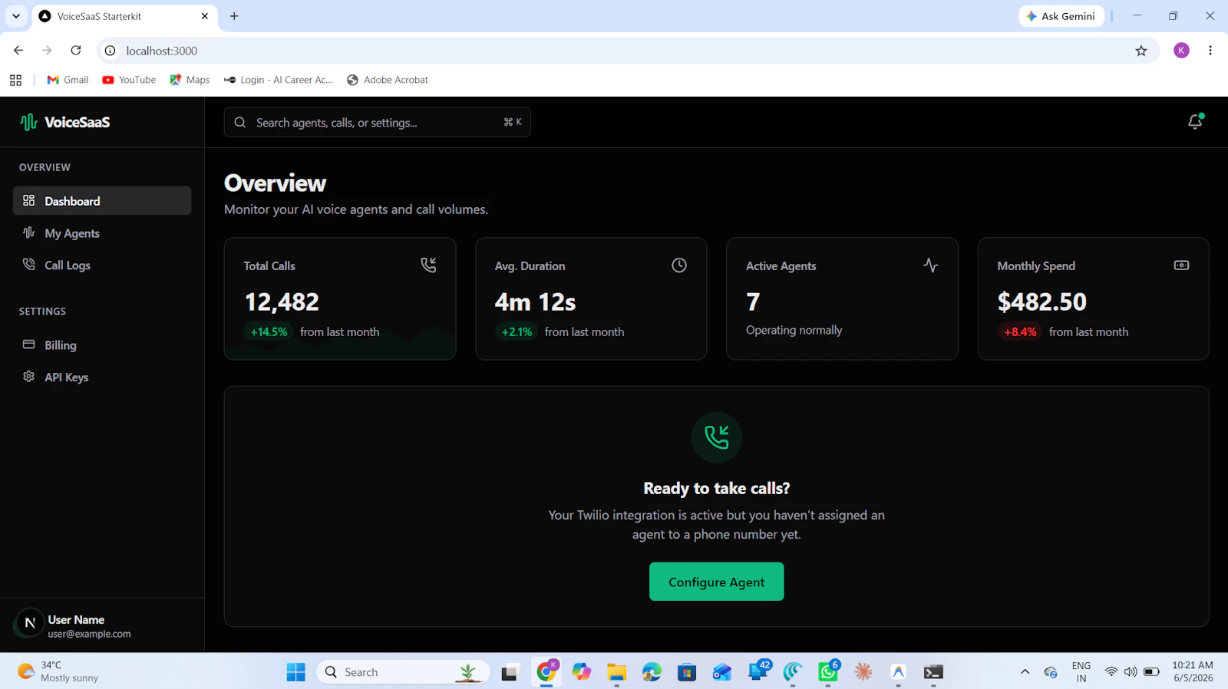Open the notifications bell
Viewport: 1228px width, 689px height.
[1195, 121]
